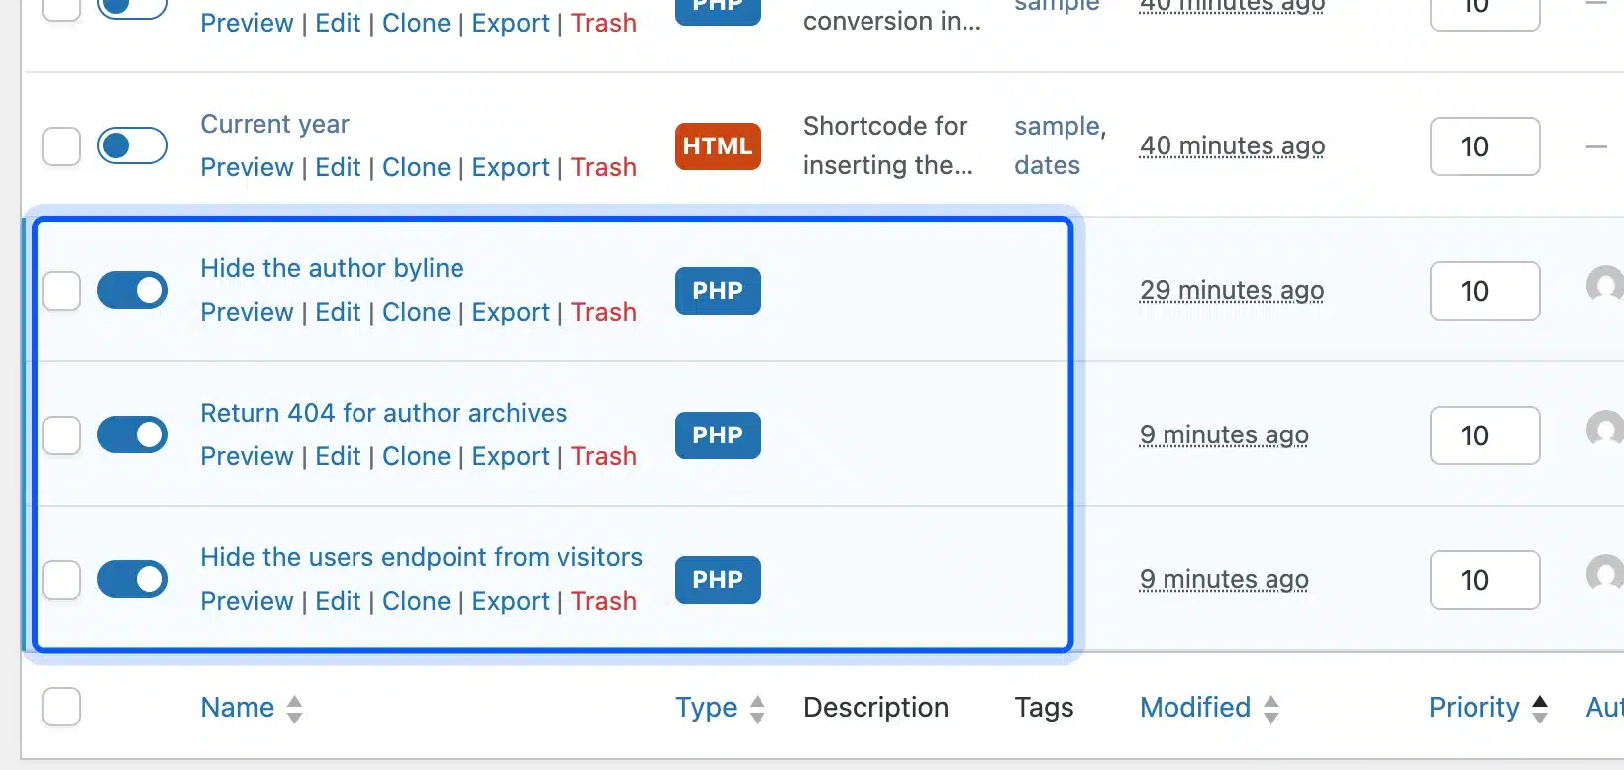Preview the Current year snippet
The image size is (1624, 770).
247,167
